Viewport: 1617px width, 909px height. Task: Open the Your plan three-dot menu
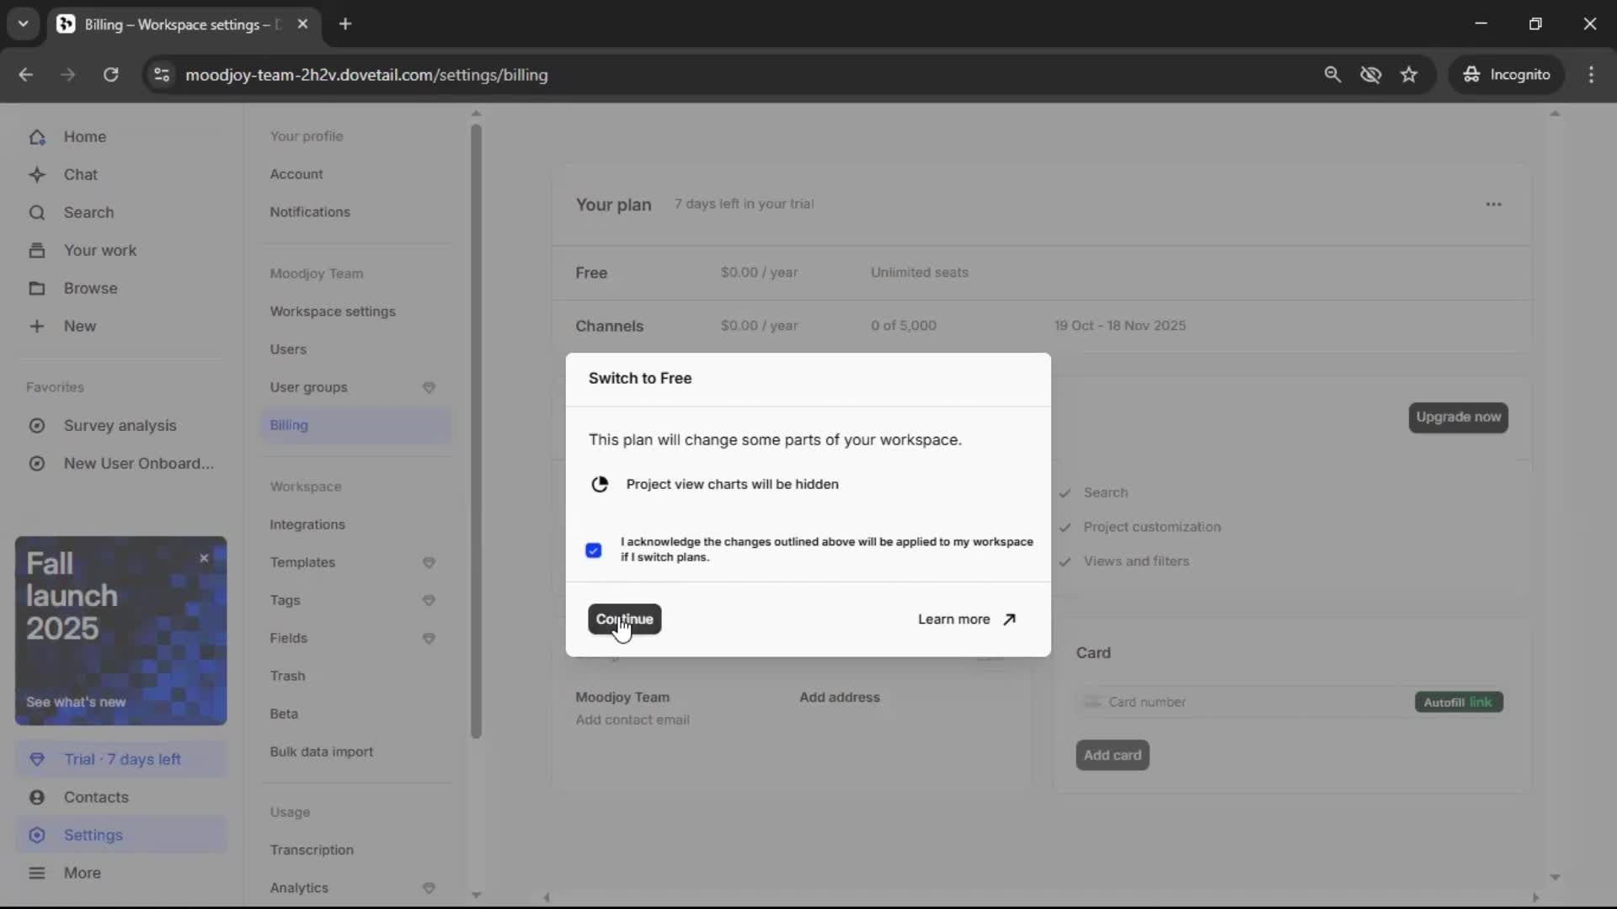pyautogui.click(x=1493, y=205)
